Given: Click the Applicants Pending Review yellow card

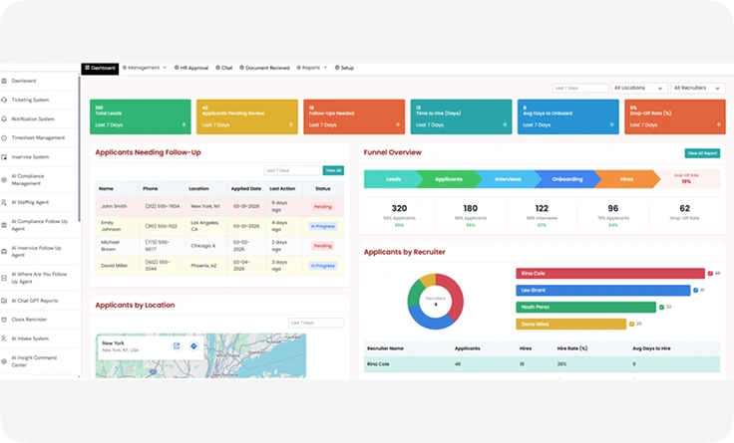Looking at the screenshot, I should click(247, 116).
